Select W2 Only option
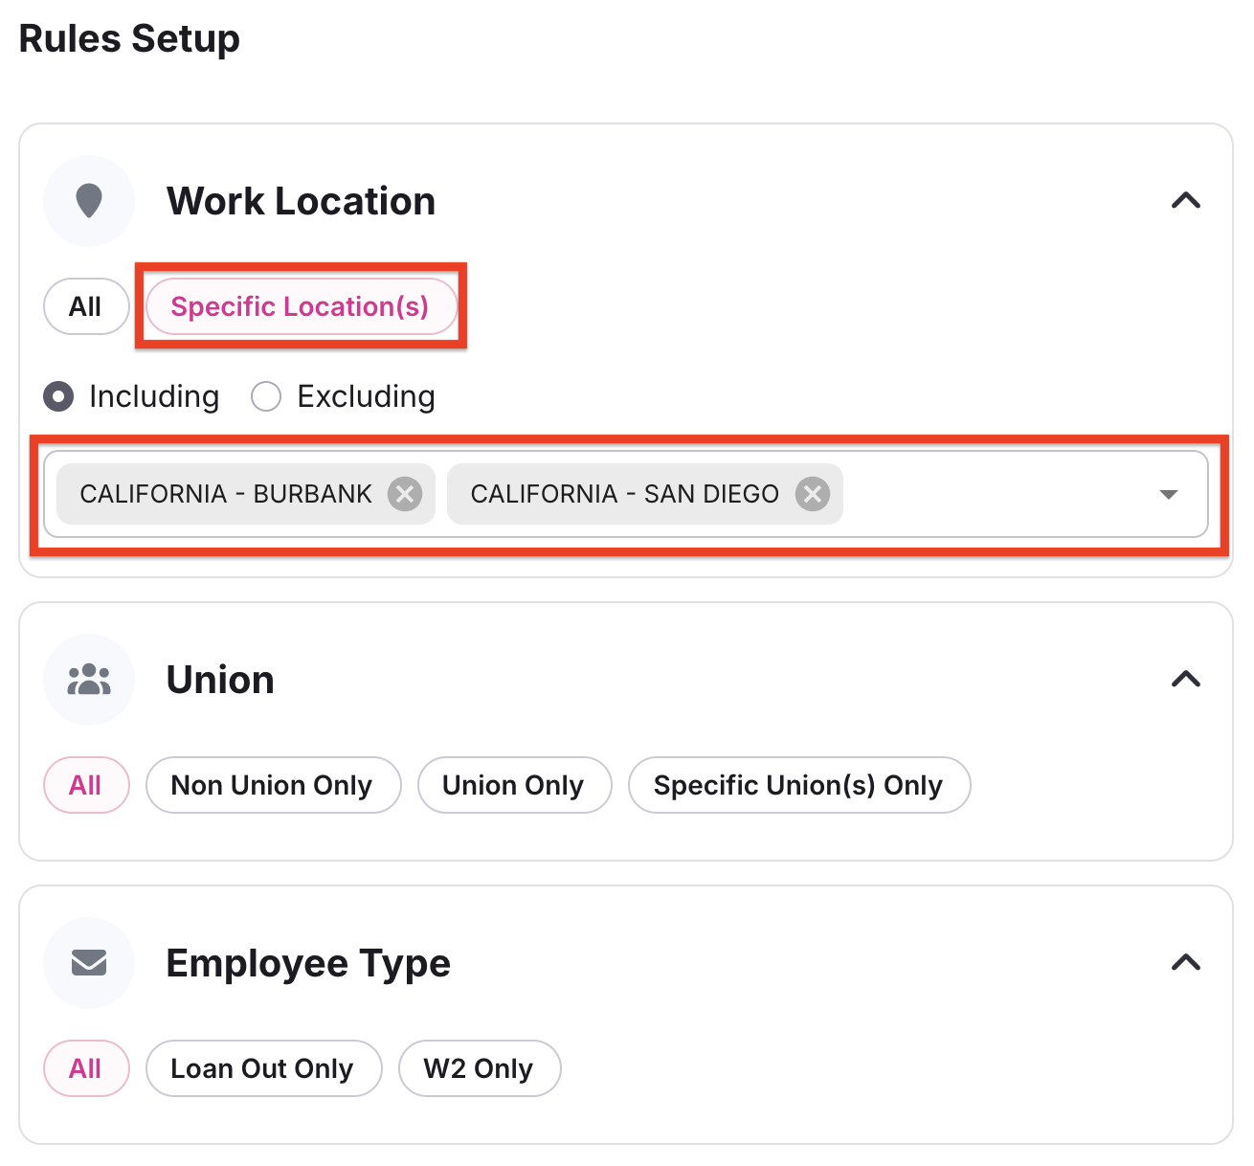 pyautogui.click(x=480, y=1068)
